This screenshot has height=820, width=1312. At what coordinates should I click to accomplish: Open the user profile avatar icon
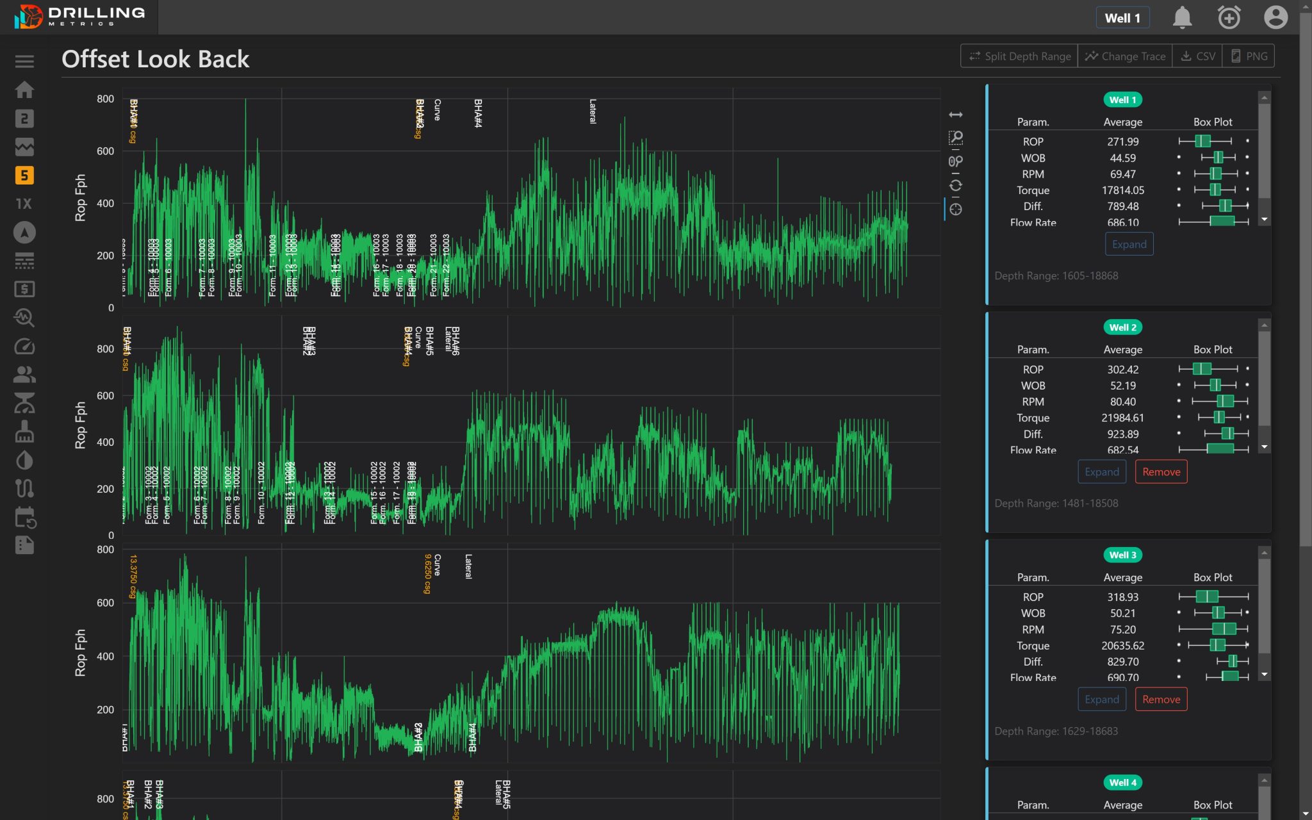tap(1275, 17)
